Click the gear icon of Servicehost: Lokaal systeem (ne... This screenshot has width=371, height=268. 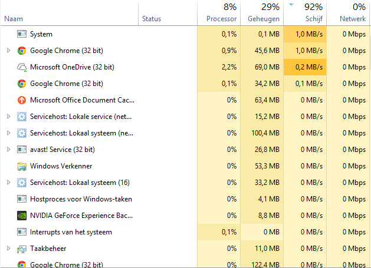pyautogui.click(x=22, y=133)
